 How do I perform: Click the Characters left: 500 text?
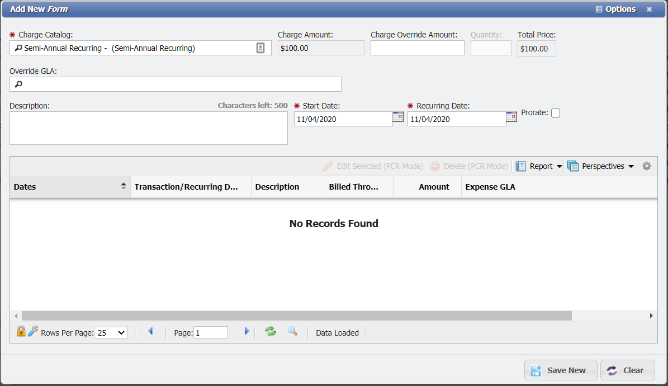coord(253,105)
